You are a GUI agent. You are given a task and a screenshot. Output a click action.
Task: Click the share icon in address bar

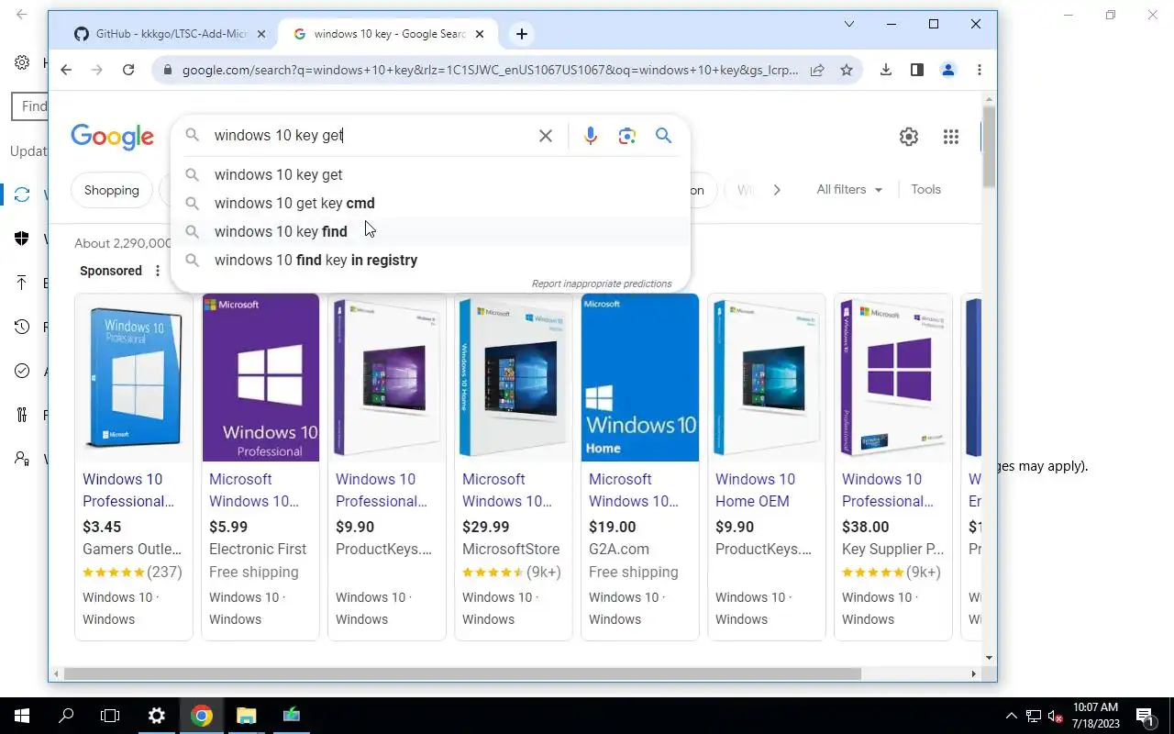[816, 70]
